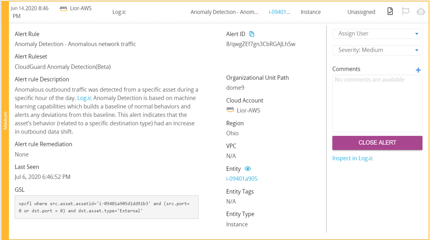Click the 'Alert rule Remediation' label

(43, 144)
